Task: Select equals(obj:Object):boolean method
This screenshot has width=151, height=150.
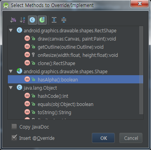Action: click(65, 104)
